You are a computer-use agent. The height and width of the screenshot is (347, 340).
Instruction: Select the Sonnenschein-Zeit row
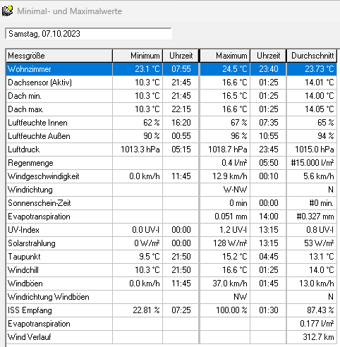(x=171, y=203)
